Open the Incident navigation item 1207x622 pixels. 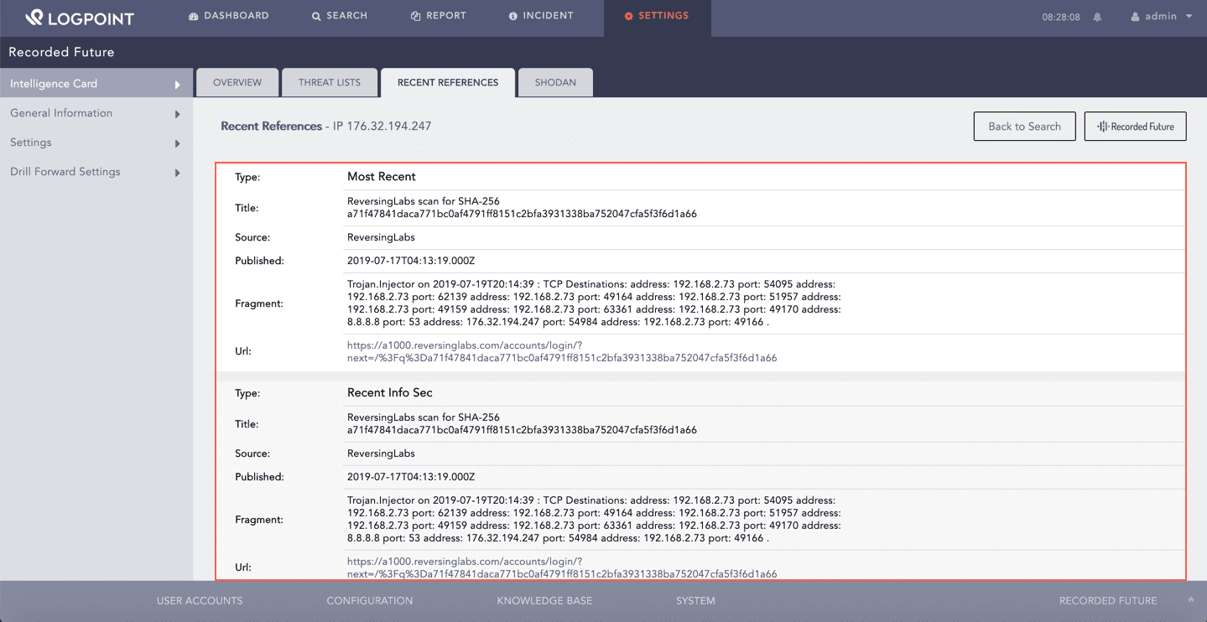[x=541, y=16]
